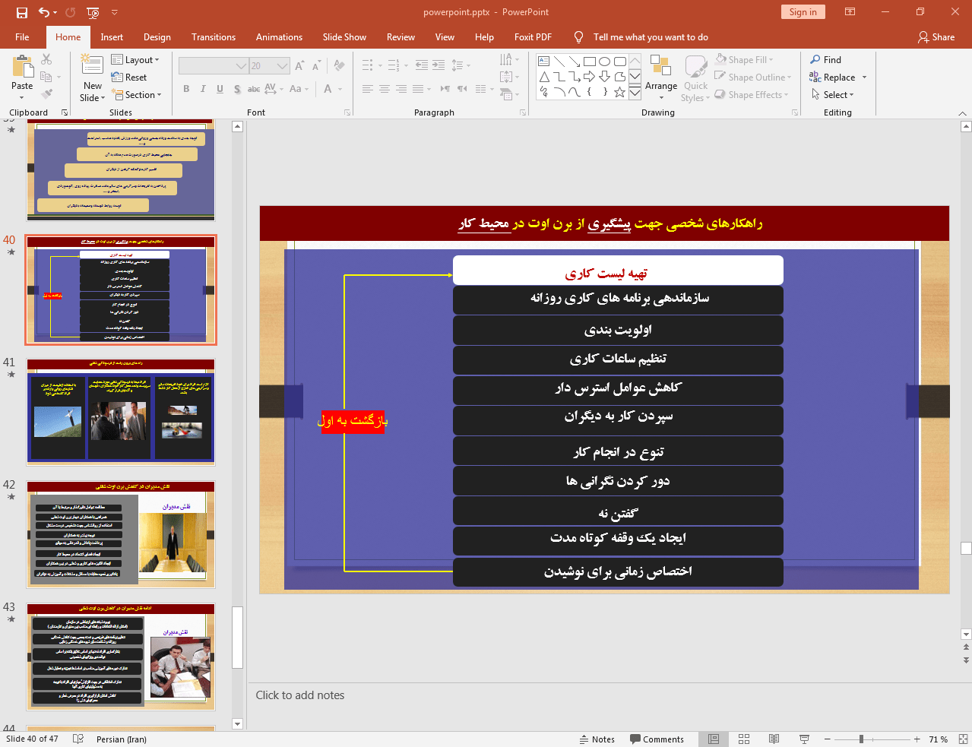
Task: Toggle Strikethrough formatting
Action: point(254,89)
